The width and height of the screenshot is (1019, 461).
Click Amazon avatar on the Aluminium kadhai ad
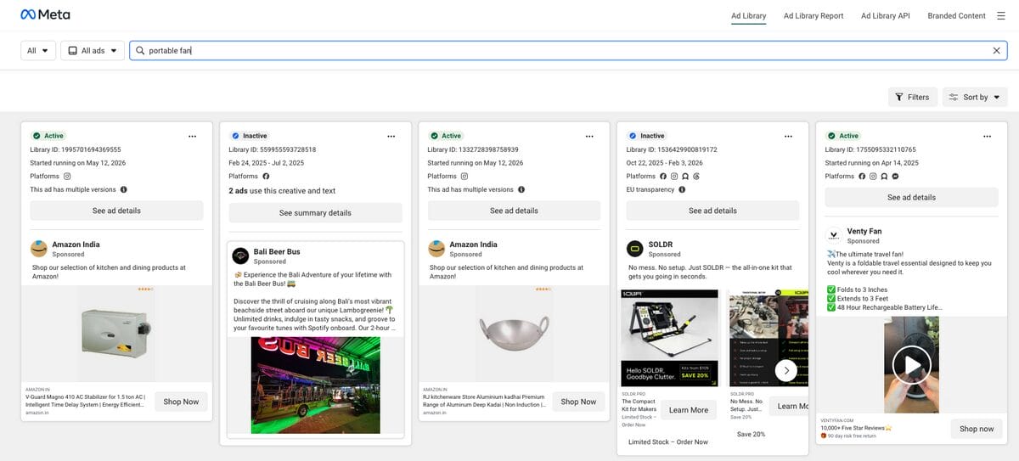pyautogui.click(x=436, y=249)
